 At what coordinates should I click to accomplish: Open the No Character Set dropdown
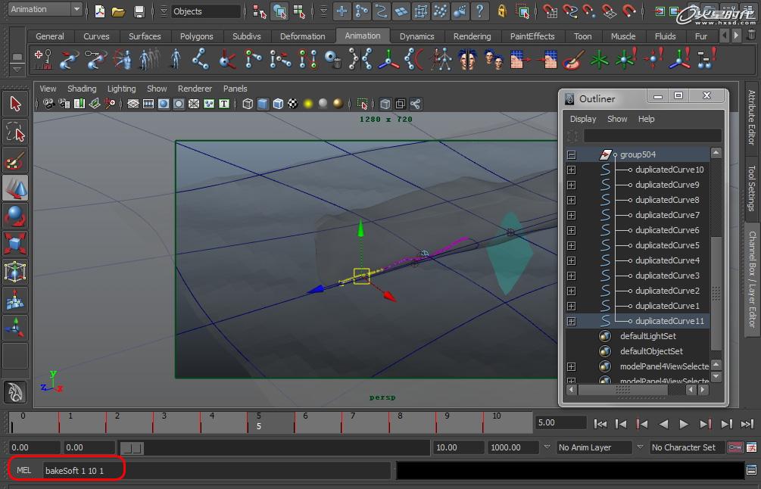(687, 447)
